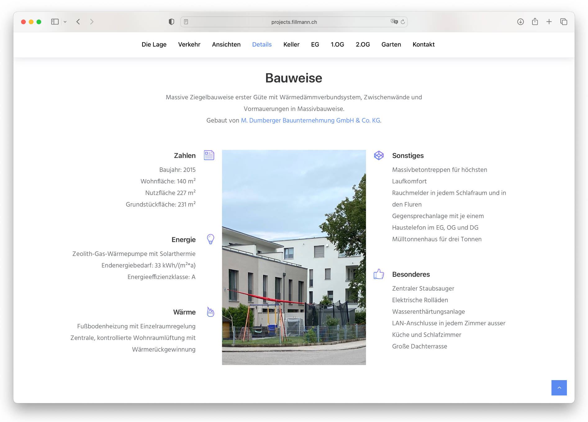
Task: Open the M. Dumberger Bauunternehmung link
Action: coord(310,120)
